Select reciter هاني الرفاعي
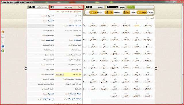Screen dimensions: 184x105 click(x=41, y=79)
